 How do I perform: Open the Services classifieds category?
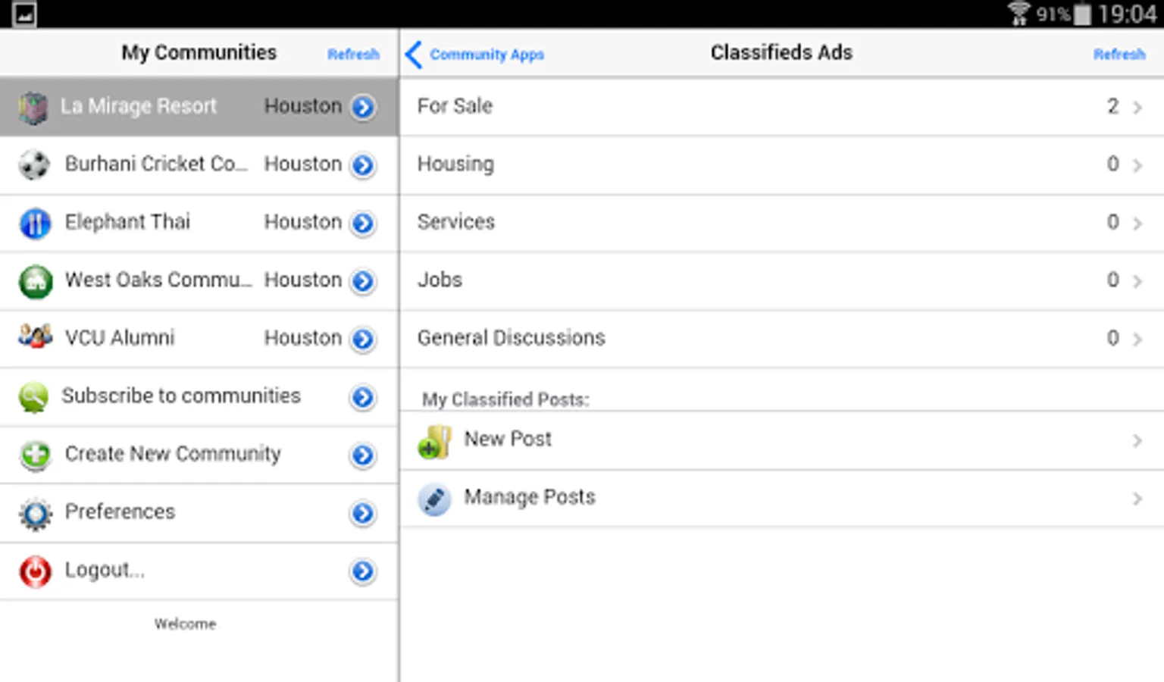tap(456, 222)
